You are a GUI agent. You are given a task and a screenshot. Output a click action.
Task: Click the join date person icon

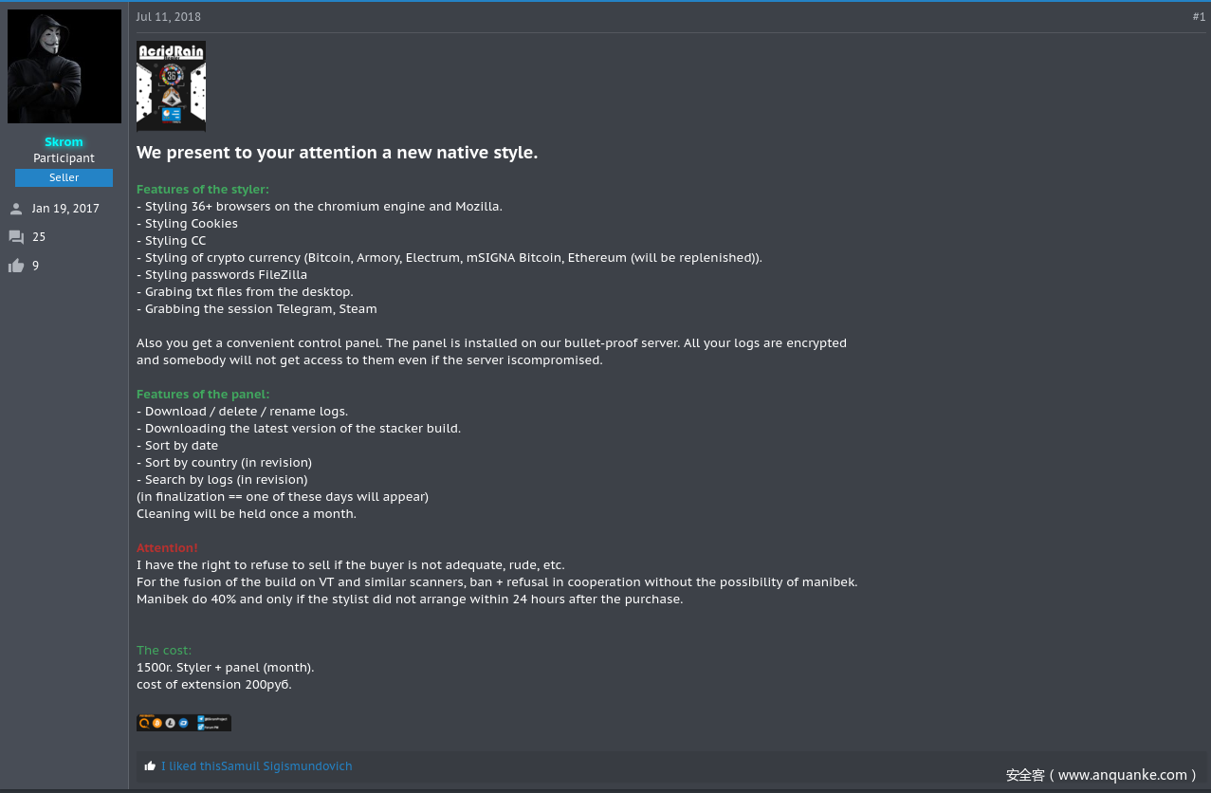tap(16, 209)
